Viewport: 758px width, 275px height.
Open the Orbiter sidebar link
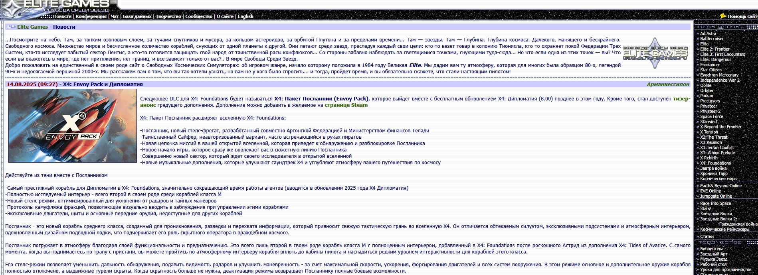click(x=707, y=90)
